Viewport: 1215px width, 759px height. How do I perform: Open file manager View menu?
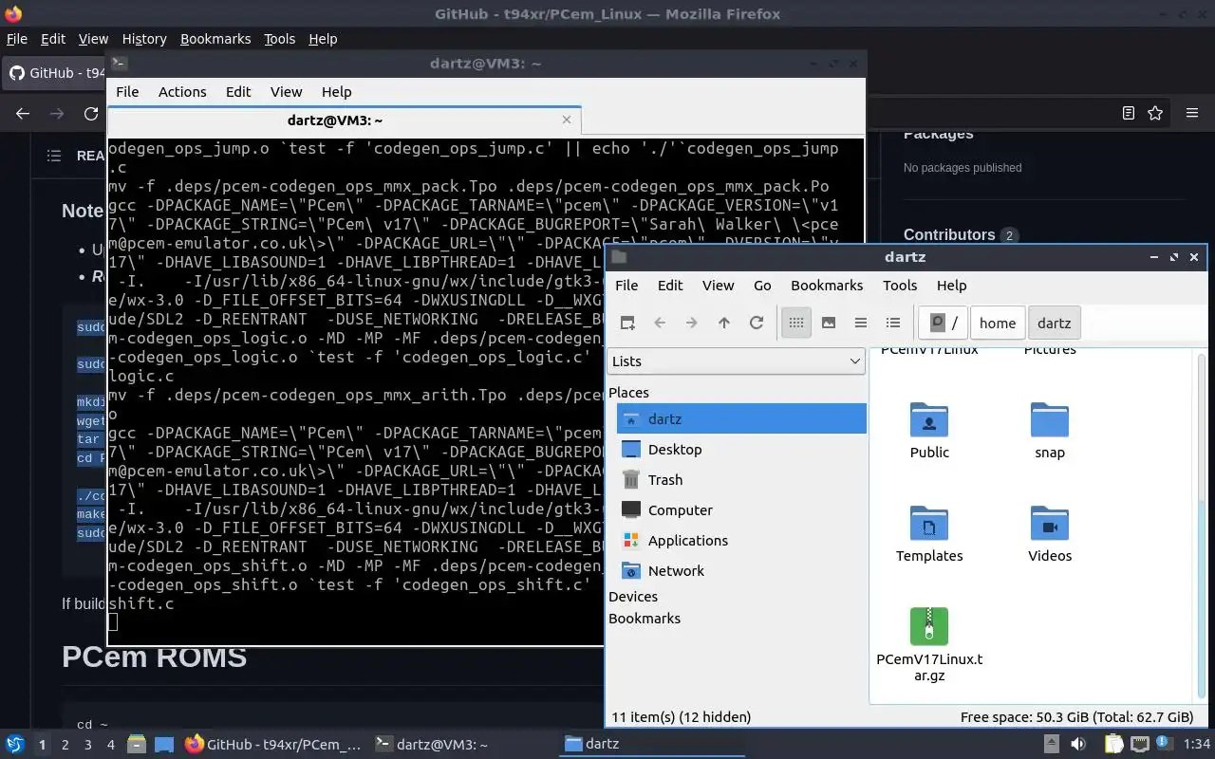pyautogui.click(x=718, y=285)
